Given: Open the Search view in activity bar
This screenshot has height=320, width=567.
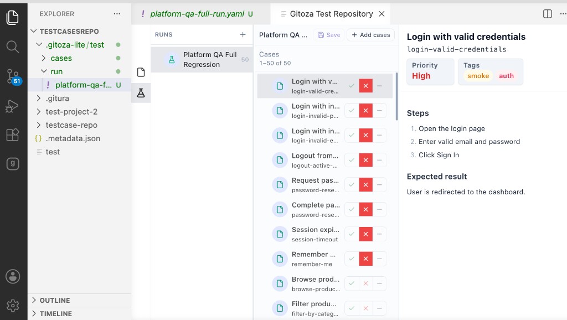Looking at the screenshot, I should [13, 47].
